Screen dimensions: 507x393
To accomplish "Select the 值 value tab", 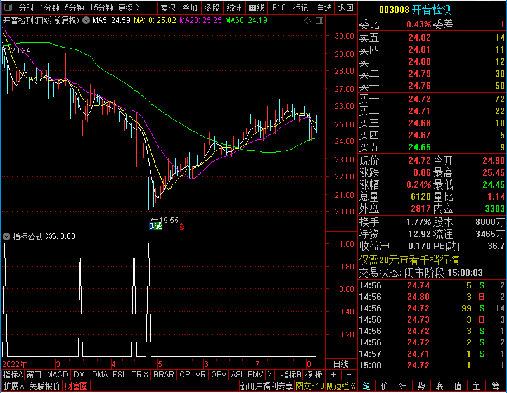I will coord(458,386).
